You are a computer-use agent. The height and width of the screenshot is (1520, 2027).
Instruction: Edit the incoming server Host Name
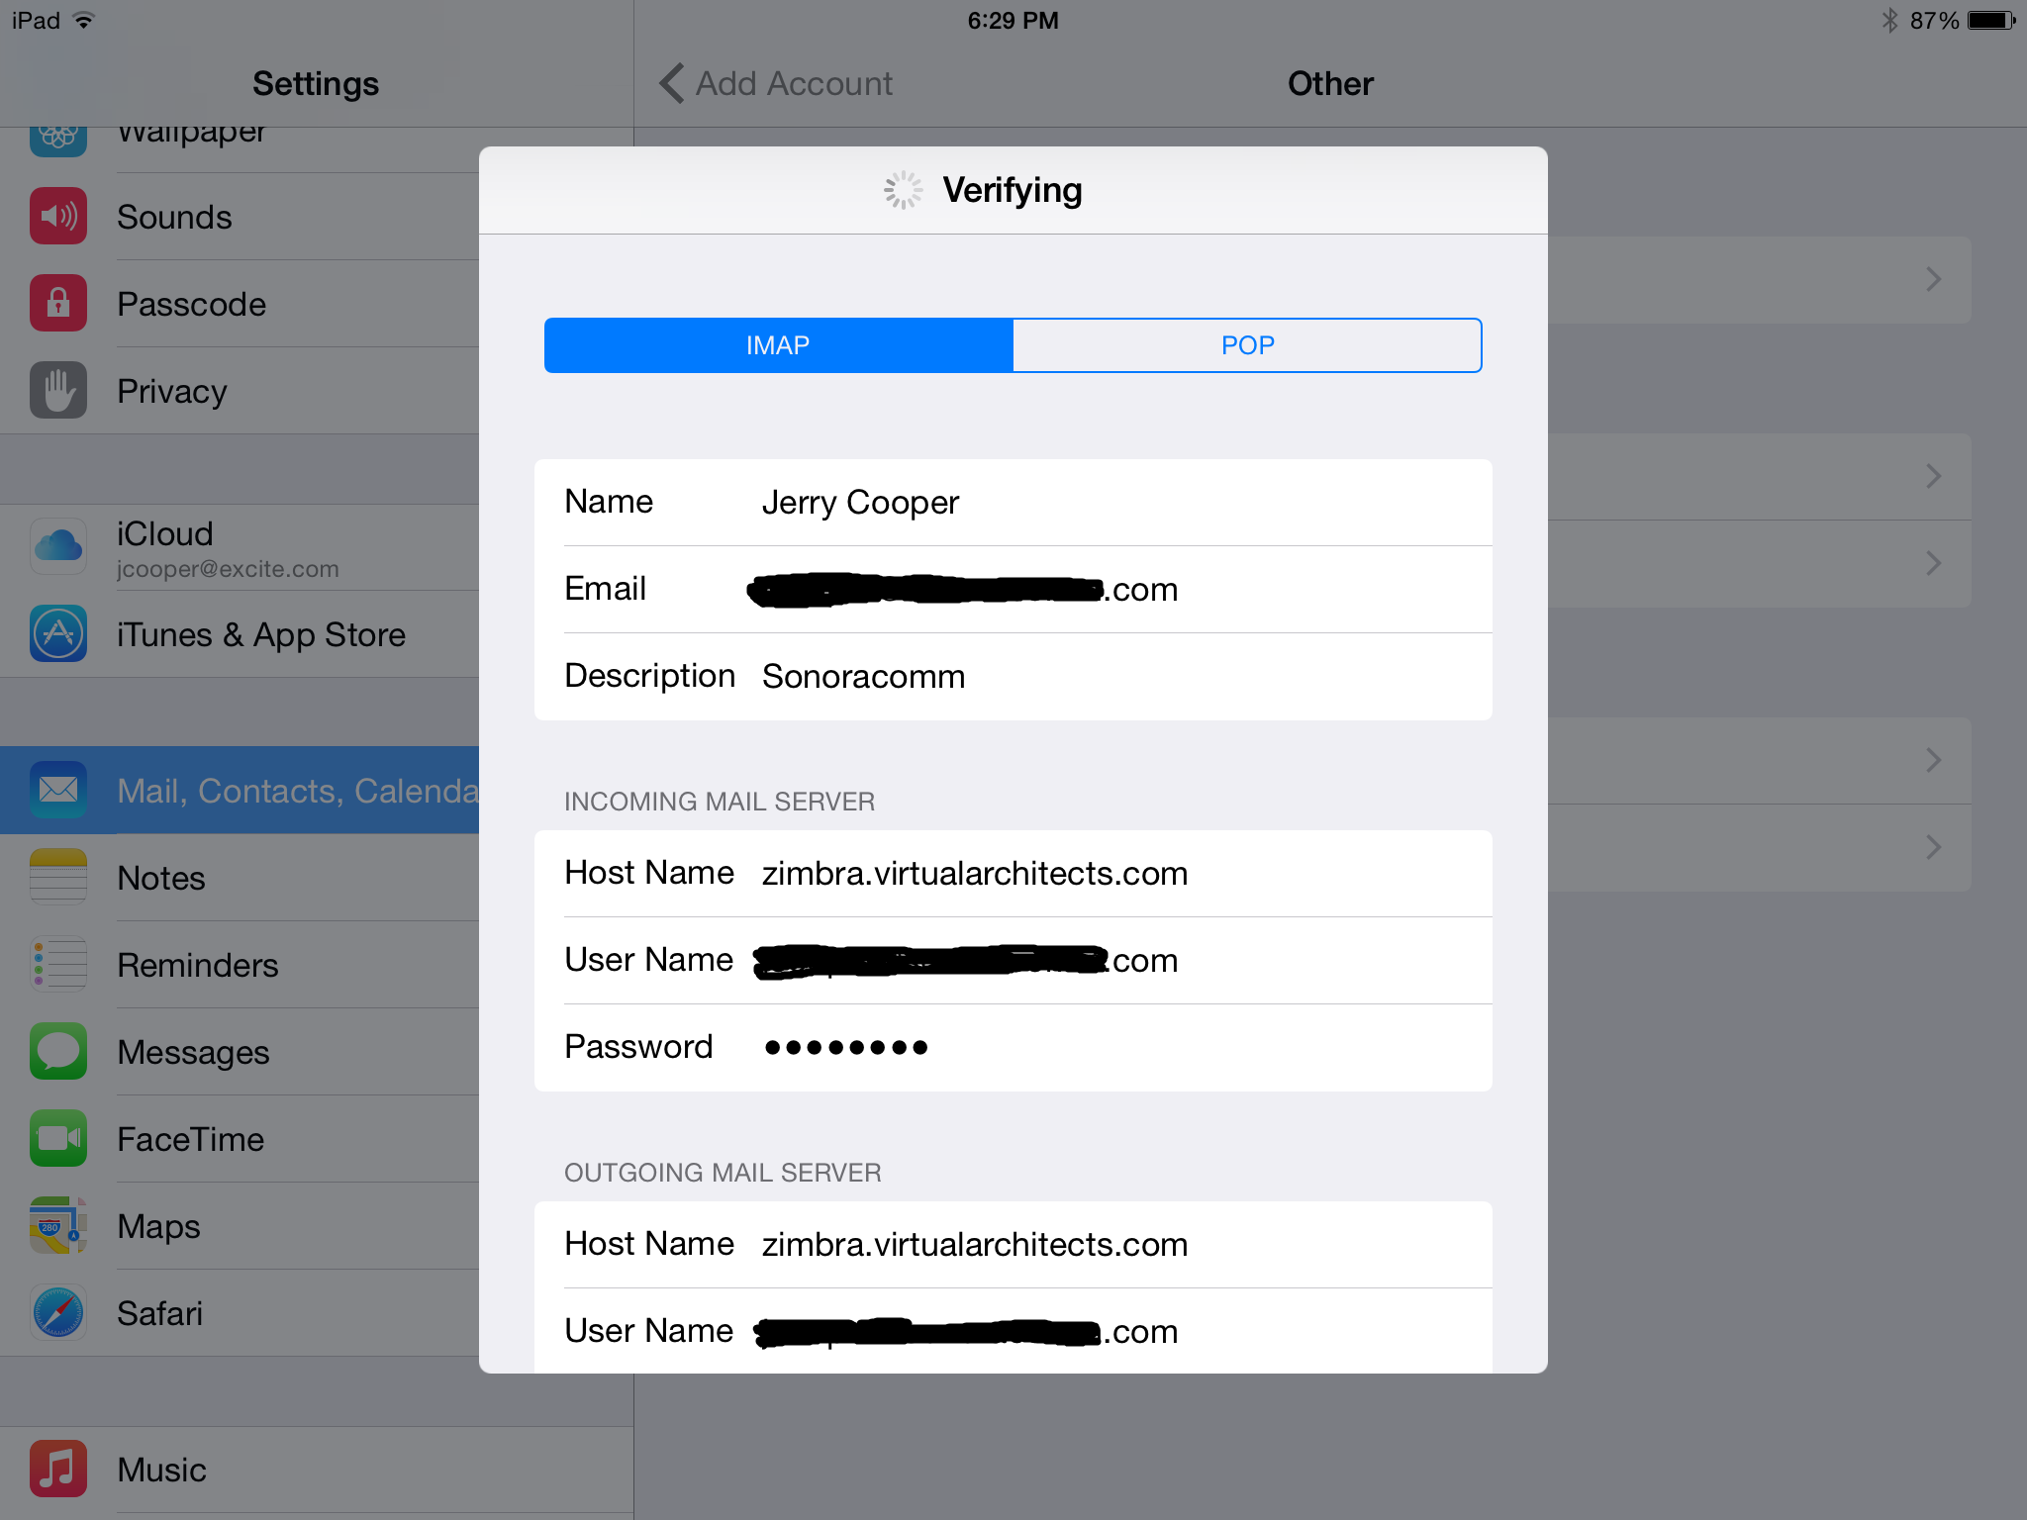click(x=1013, y=874)
